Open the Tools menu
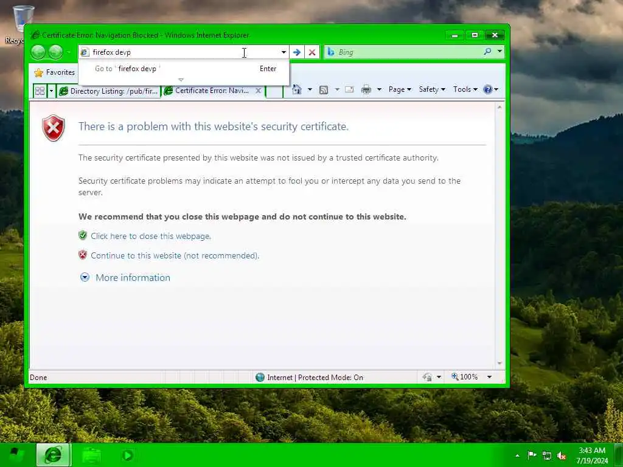Image resolution: width=623 pixels, height=467 pixels. pyautogui.click(x=465, y=89)
